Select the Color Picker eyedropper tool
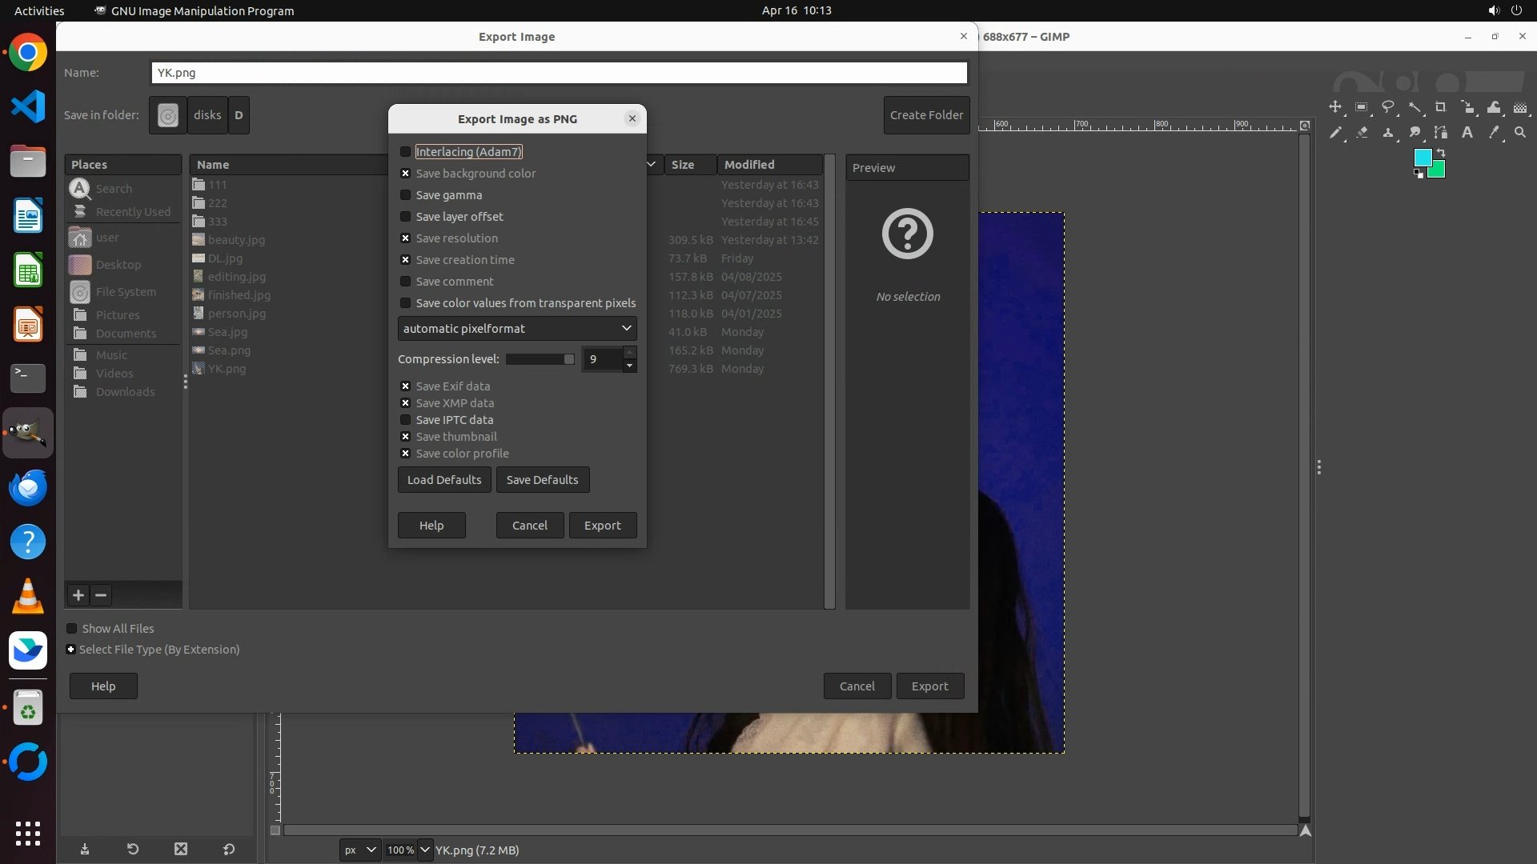Image resolution: width=1537 pixels, height=864 pixels. 1494,133
